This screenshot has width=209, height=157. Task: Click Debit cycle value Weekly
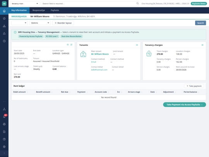point(36,69)
